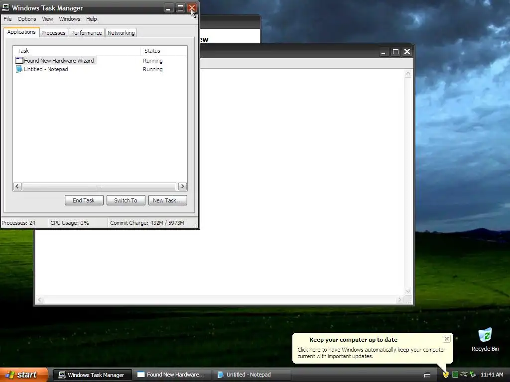Activate Windows Task Manager taskbar button
Image resolution: width=510 pixels, height=382 pixels.
pyautogui.click(x=92, y=375)
